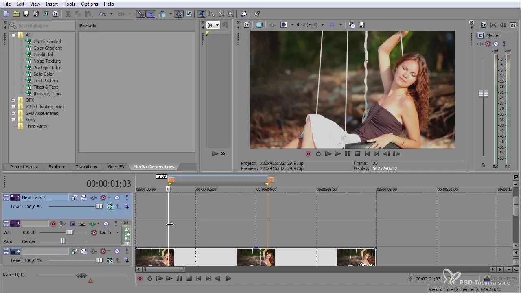
Task: Toggle Ignore Event Grouping
Action: tap(188, 14)
